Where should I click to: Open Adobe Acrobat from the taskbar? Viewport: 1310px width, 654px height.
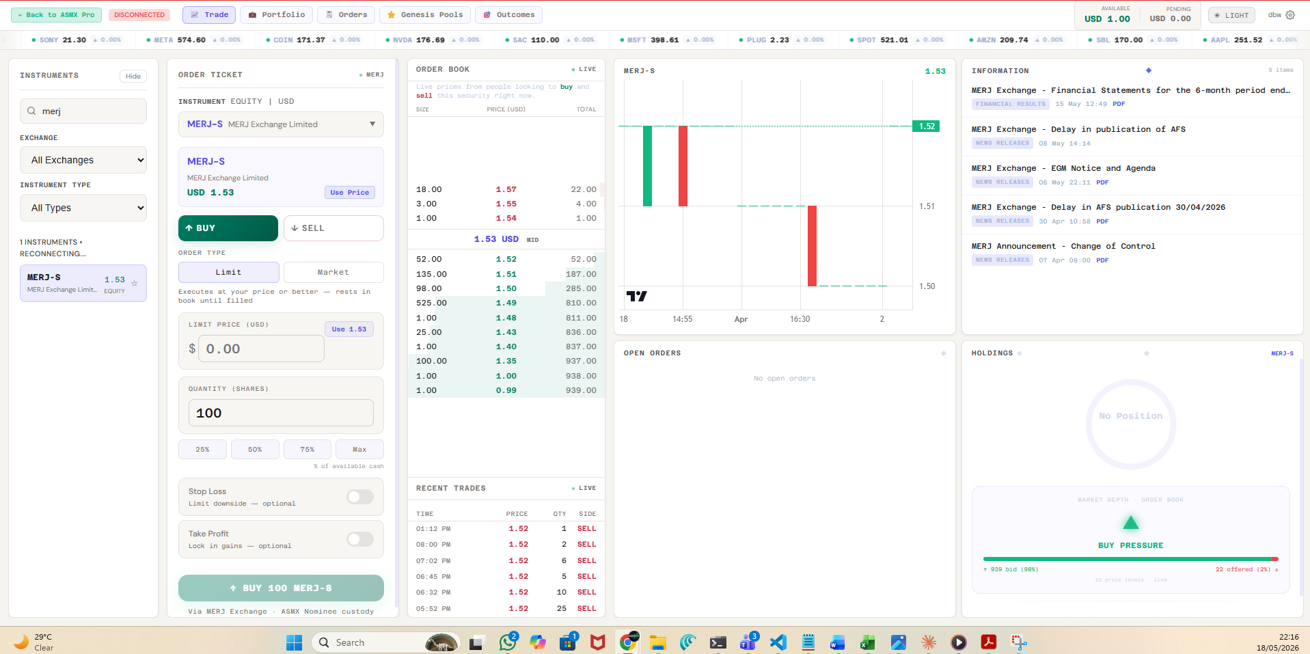pos(988,642)
